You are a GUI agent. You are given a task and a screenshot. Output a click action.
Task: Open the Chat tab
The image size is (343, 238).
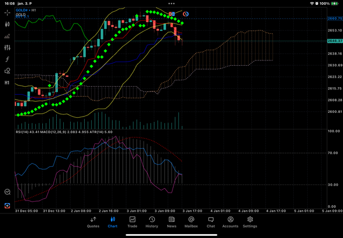(x=211, y=222)
